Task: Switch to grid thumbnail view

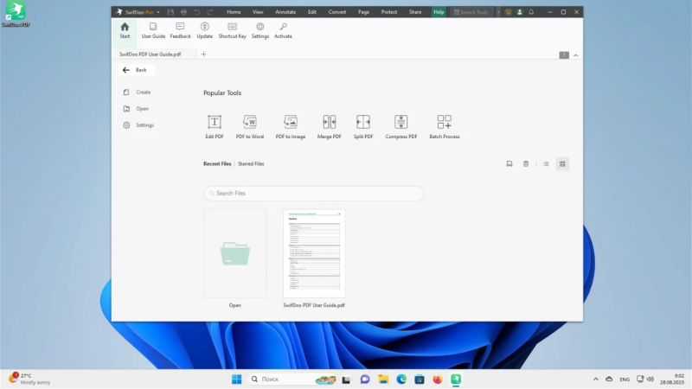Action: (x=562, y=163)
